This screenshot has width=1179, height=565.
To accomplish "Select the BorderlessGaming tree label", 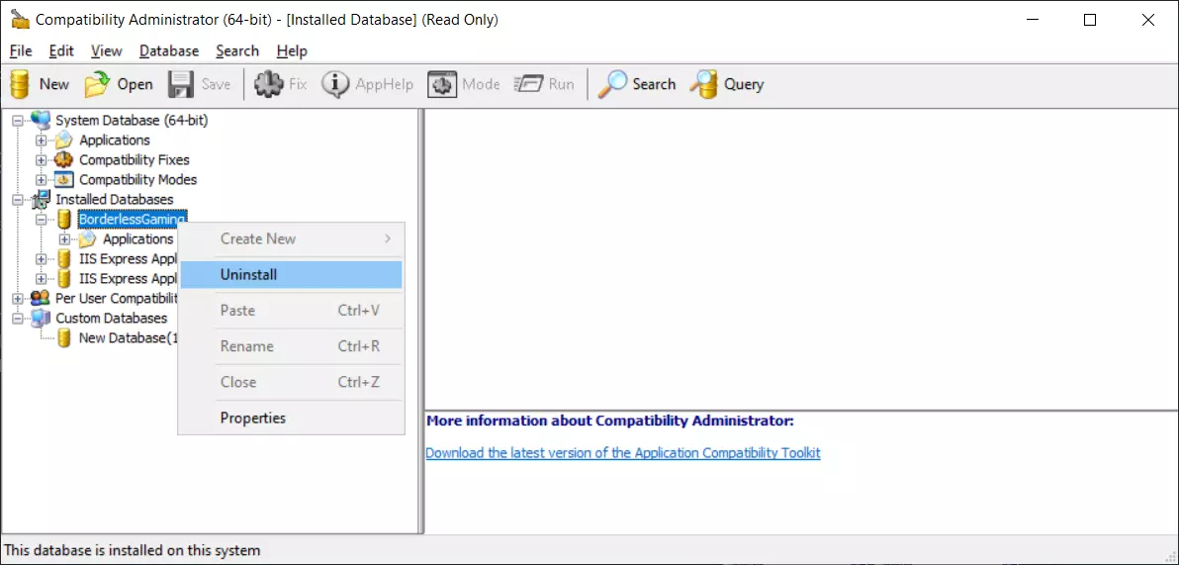I will (132, 219).
